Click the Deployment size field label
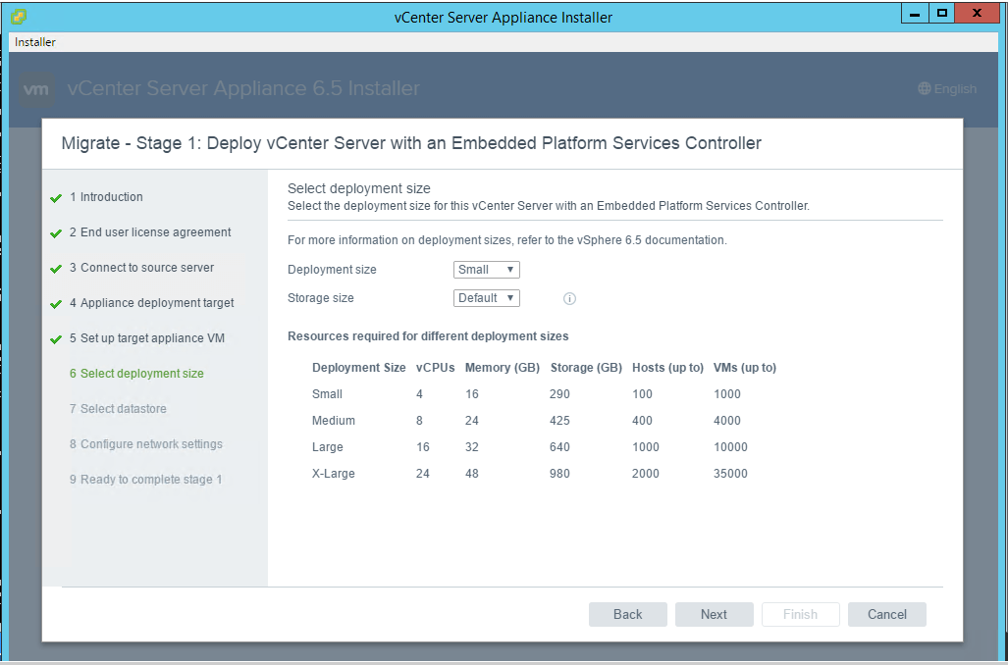The width and height of the screenshot is (1008, 665). pos(332,269)
